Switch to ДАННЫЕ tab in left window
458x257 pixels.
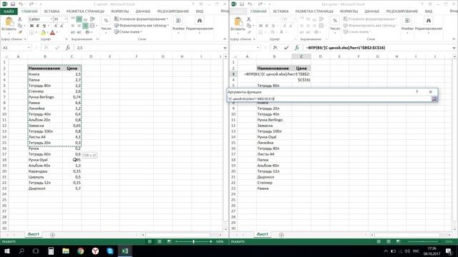[143, 11]
